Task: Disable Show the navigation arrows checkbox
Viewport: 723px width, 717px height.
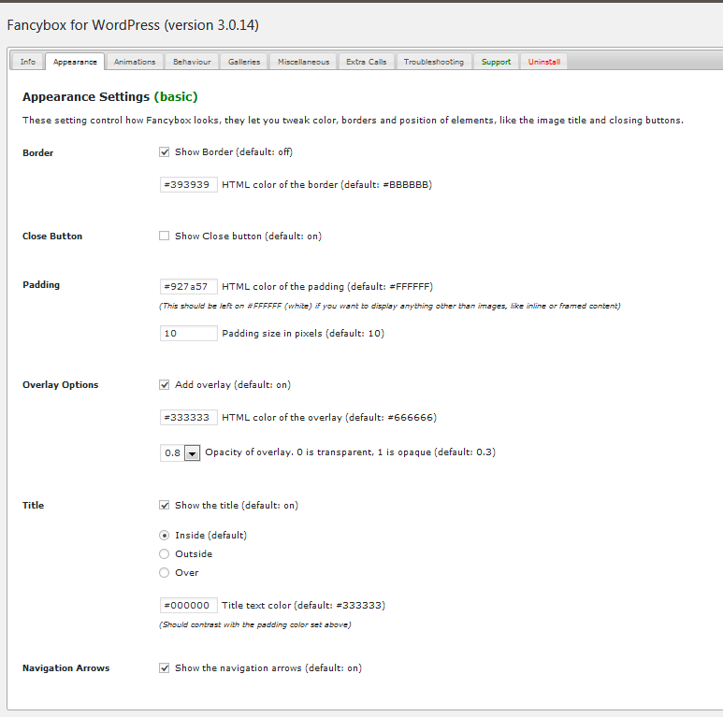Action: pyautogui.click(x=165, y=667)
